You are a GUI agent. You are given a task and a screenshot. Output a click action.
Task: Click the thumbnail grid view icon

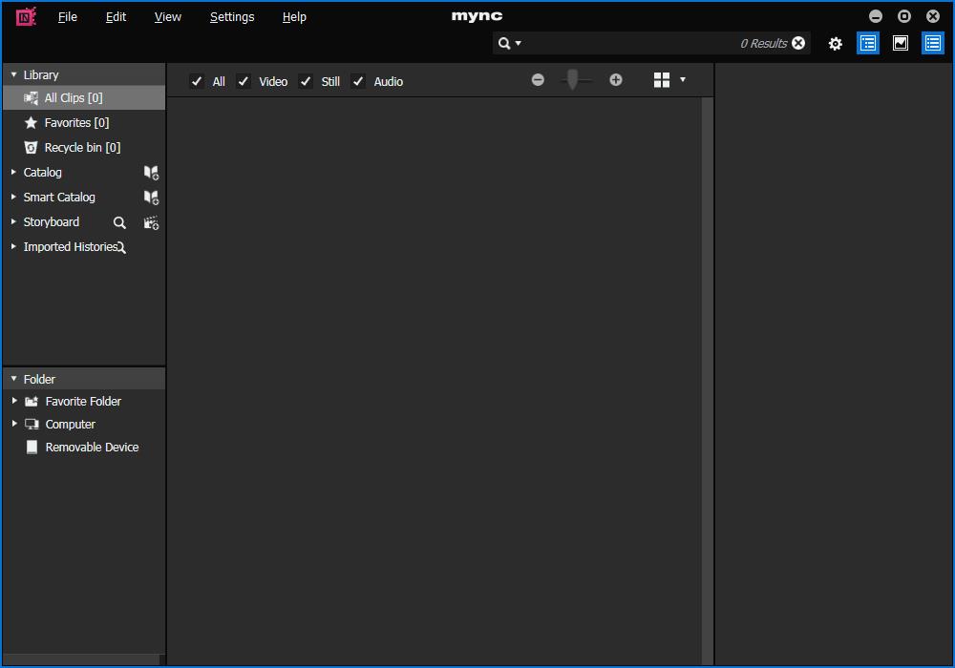[x=662, y=80]
